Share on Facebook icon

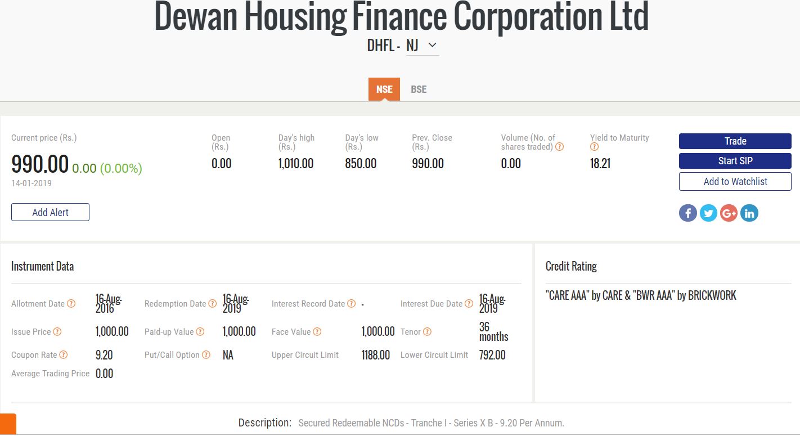coord(687,213)
